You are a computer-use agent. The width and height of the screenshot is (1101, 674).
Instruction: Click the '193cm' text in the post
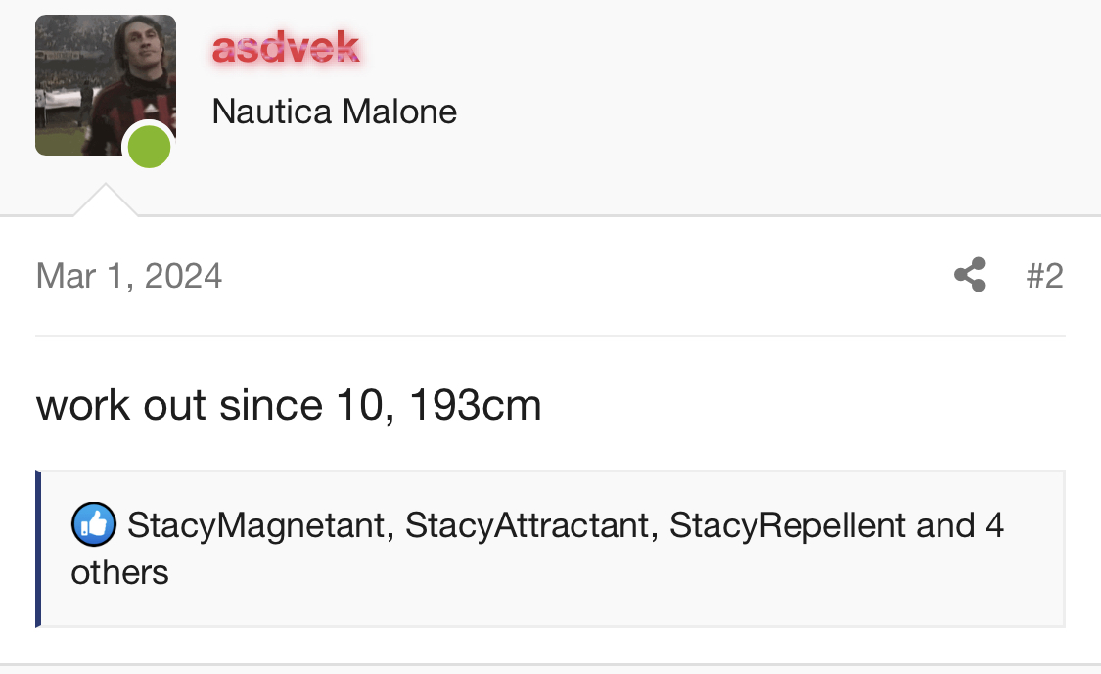[x=475, y=406]
